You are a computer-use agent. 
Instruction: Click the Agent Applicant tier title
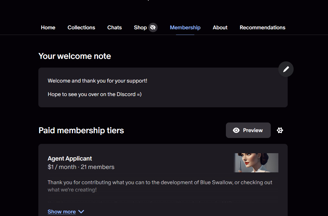point(70,159)
